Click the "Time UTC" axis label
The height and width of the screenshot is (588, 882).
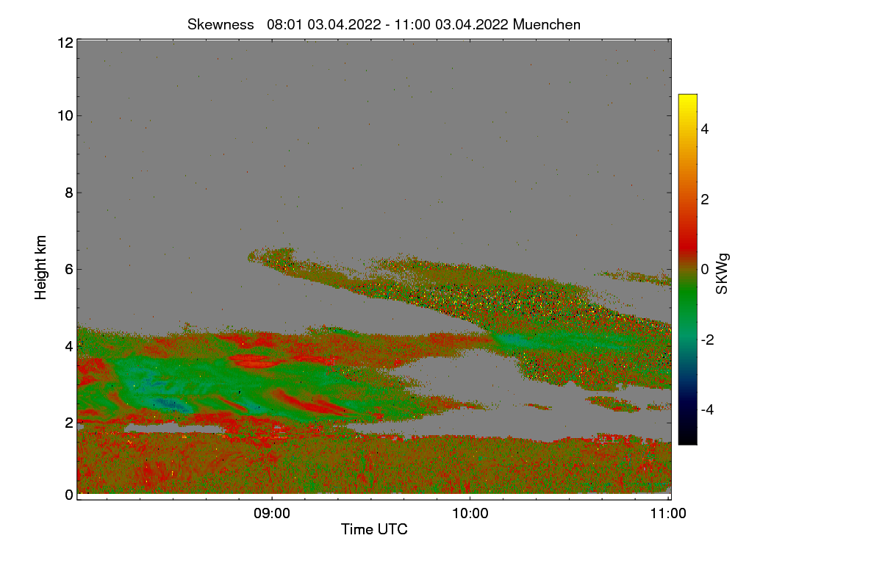[x=374, y=528]
